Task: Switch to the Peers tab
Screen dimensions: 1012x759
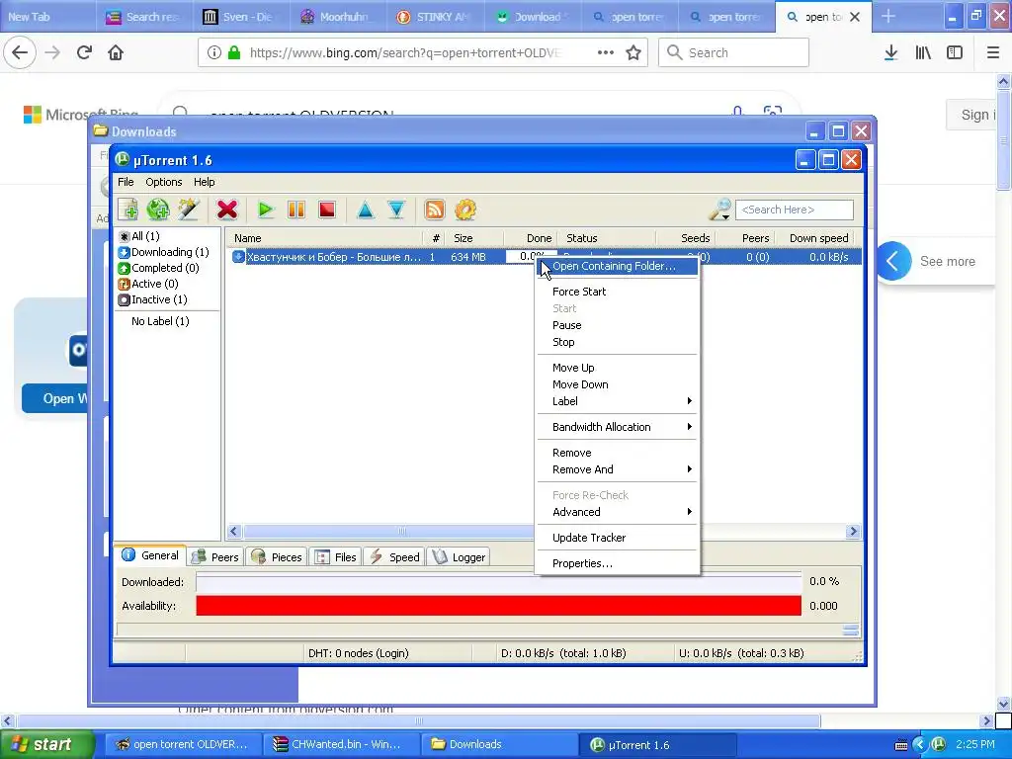Action: point(215,557)
